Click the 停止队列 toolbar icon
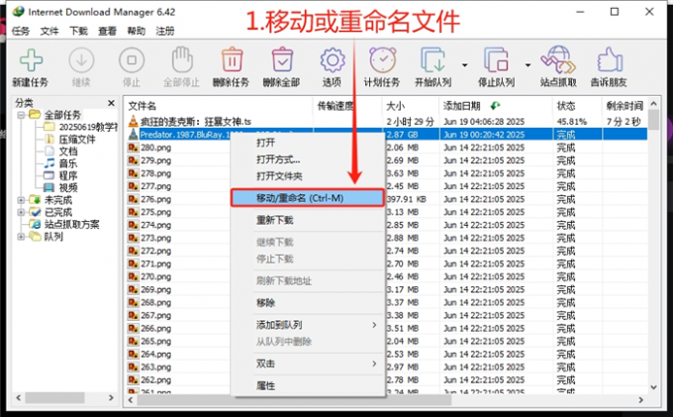673x417 pixels. pos(496,59)
